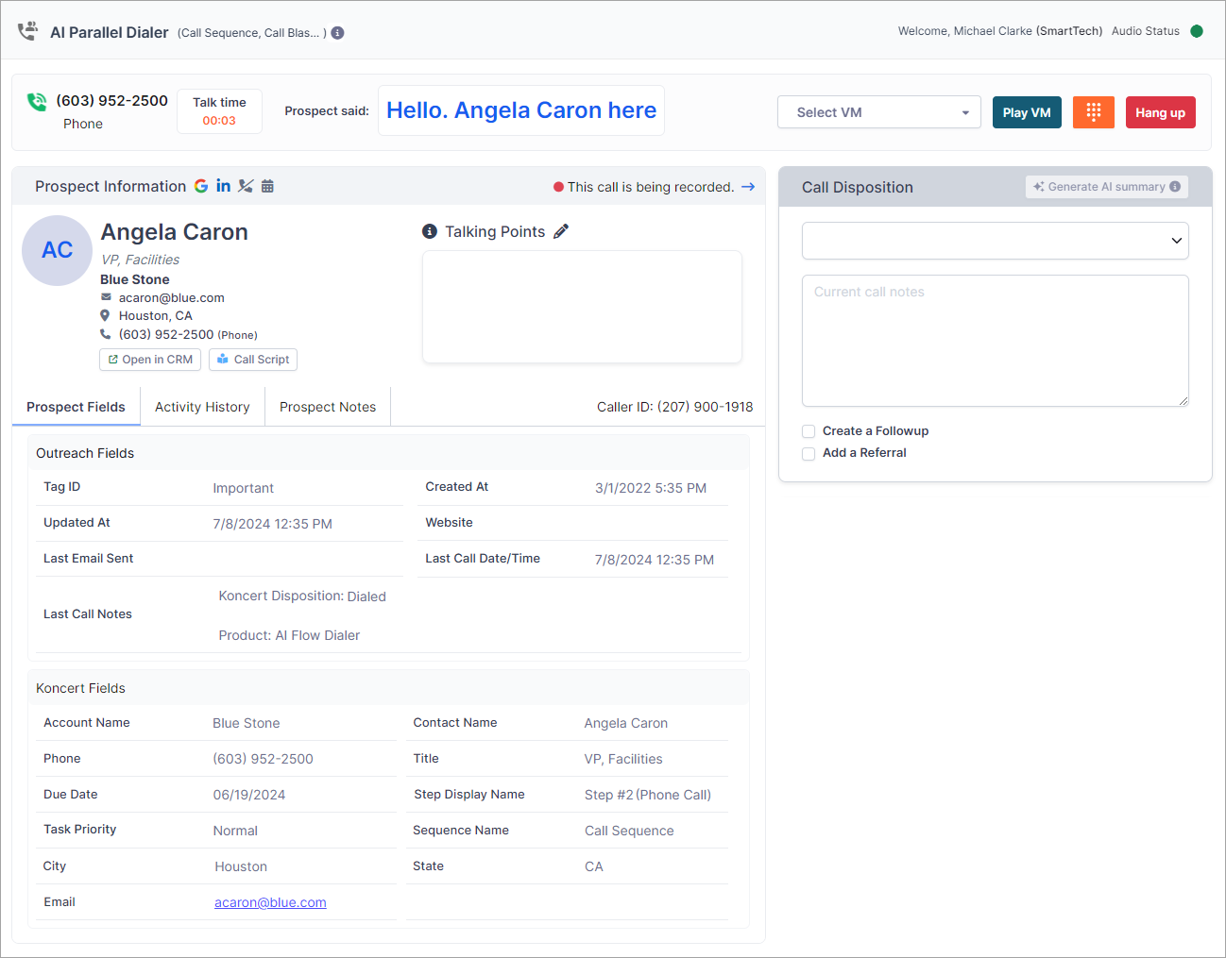
Task: Open the Call Script button
Action: 253,360
